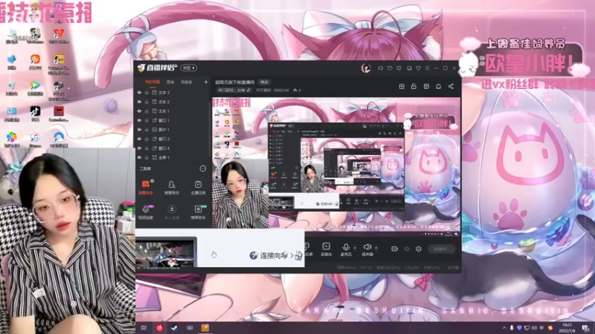Click the layout panel icon above the preview
Viewport: 595px width, 334px height.
426,86
